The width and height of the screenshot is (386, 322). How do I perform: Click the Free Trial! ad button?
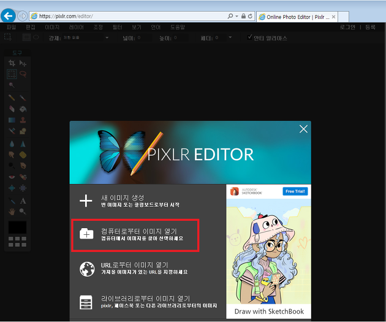pyautogui.click(x=295, y=191)
